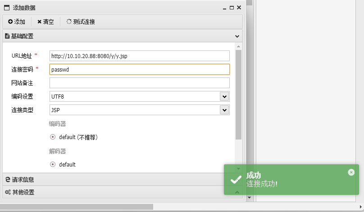
Task: Click the horizontal scrollbar at the bottom
Action: tap(77, 207)
